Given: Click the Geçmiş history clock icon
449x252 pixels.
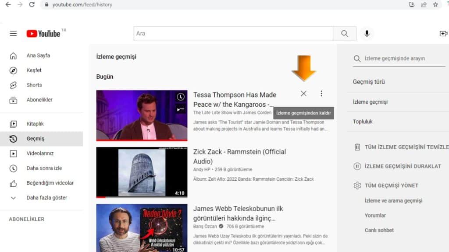Looking at the screenshot, I should coord(13,139).
